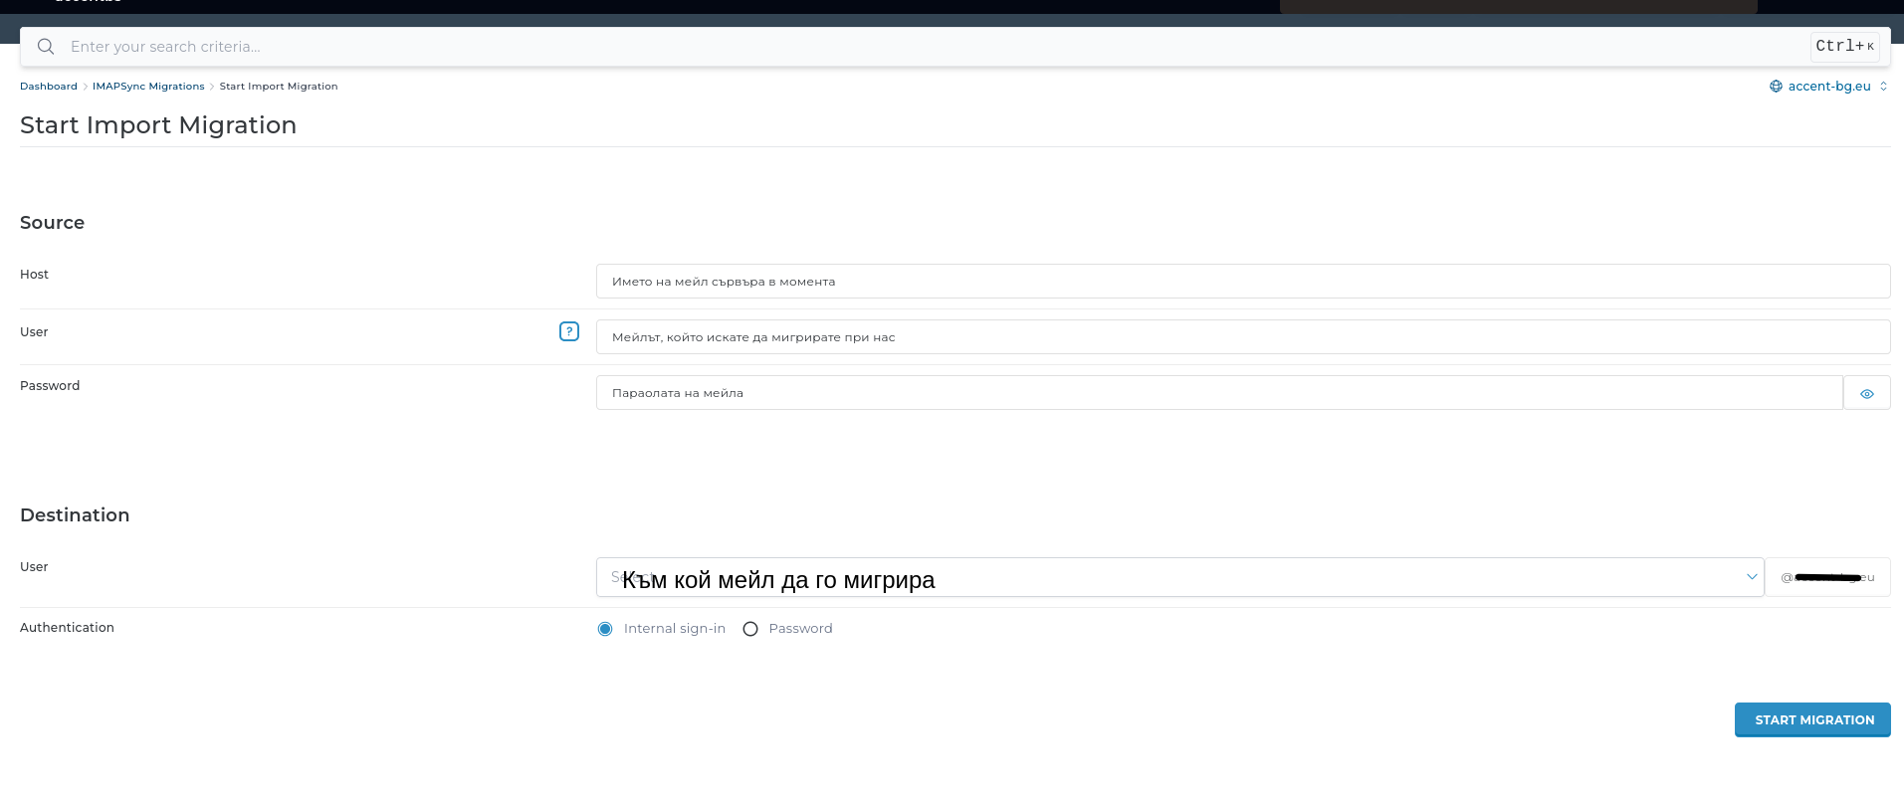Click the Start Import Migration page title
Image resolution: width=1904 pixels, height=805 pixels.
click(x=158, y=125)
